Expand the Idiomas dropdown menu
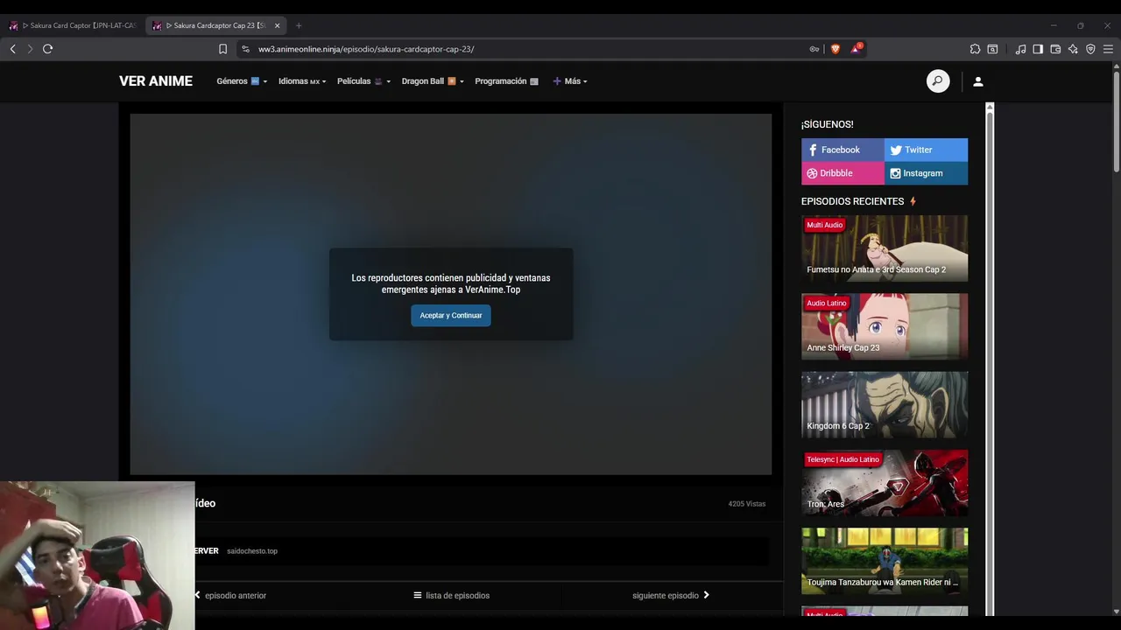Image resolution: width=1121 pixels, height=630 pixels. [302, 81]
